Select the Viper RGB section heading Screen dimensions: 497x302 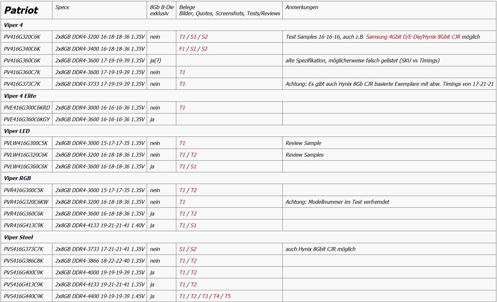[x=17, y=178]
